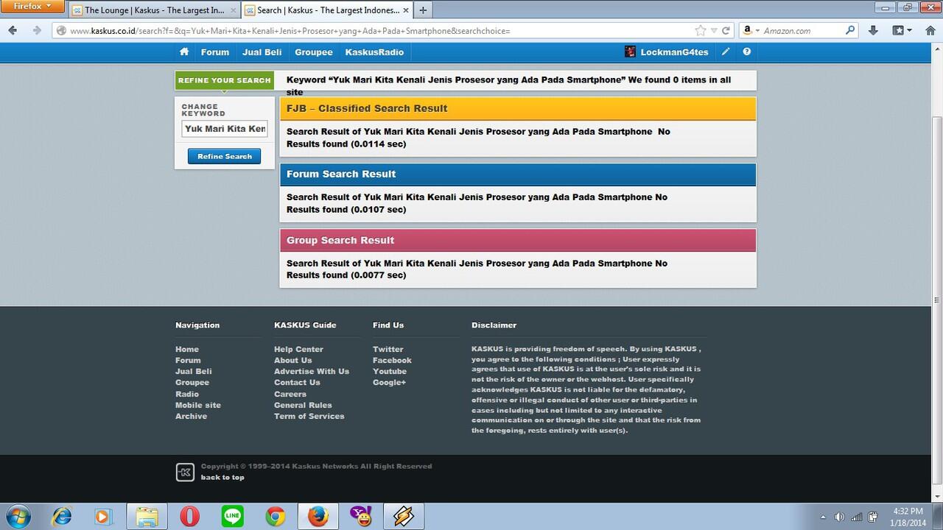Open the General Rules footer link
Screen dimensions: 943x530
[x=303, y=405]
